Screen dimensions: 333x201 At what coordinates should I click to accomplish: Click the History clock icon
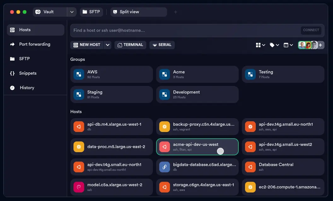pos(12,88)
